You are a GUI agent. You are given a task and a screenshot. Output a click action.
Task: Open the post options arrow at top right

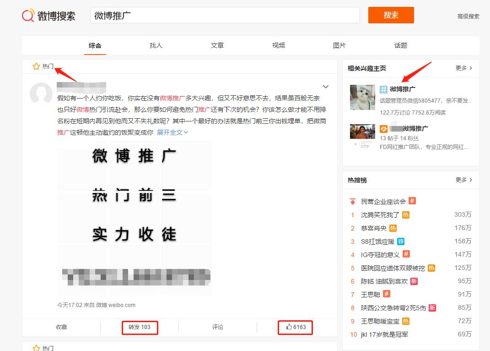[x=325, y=86]
